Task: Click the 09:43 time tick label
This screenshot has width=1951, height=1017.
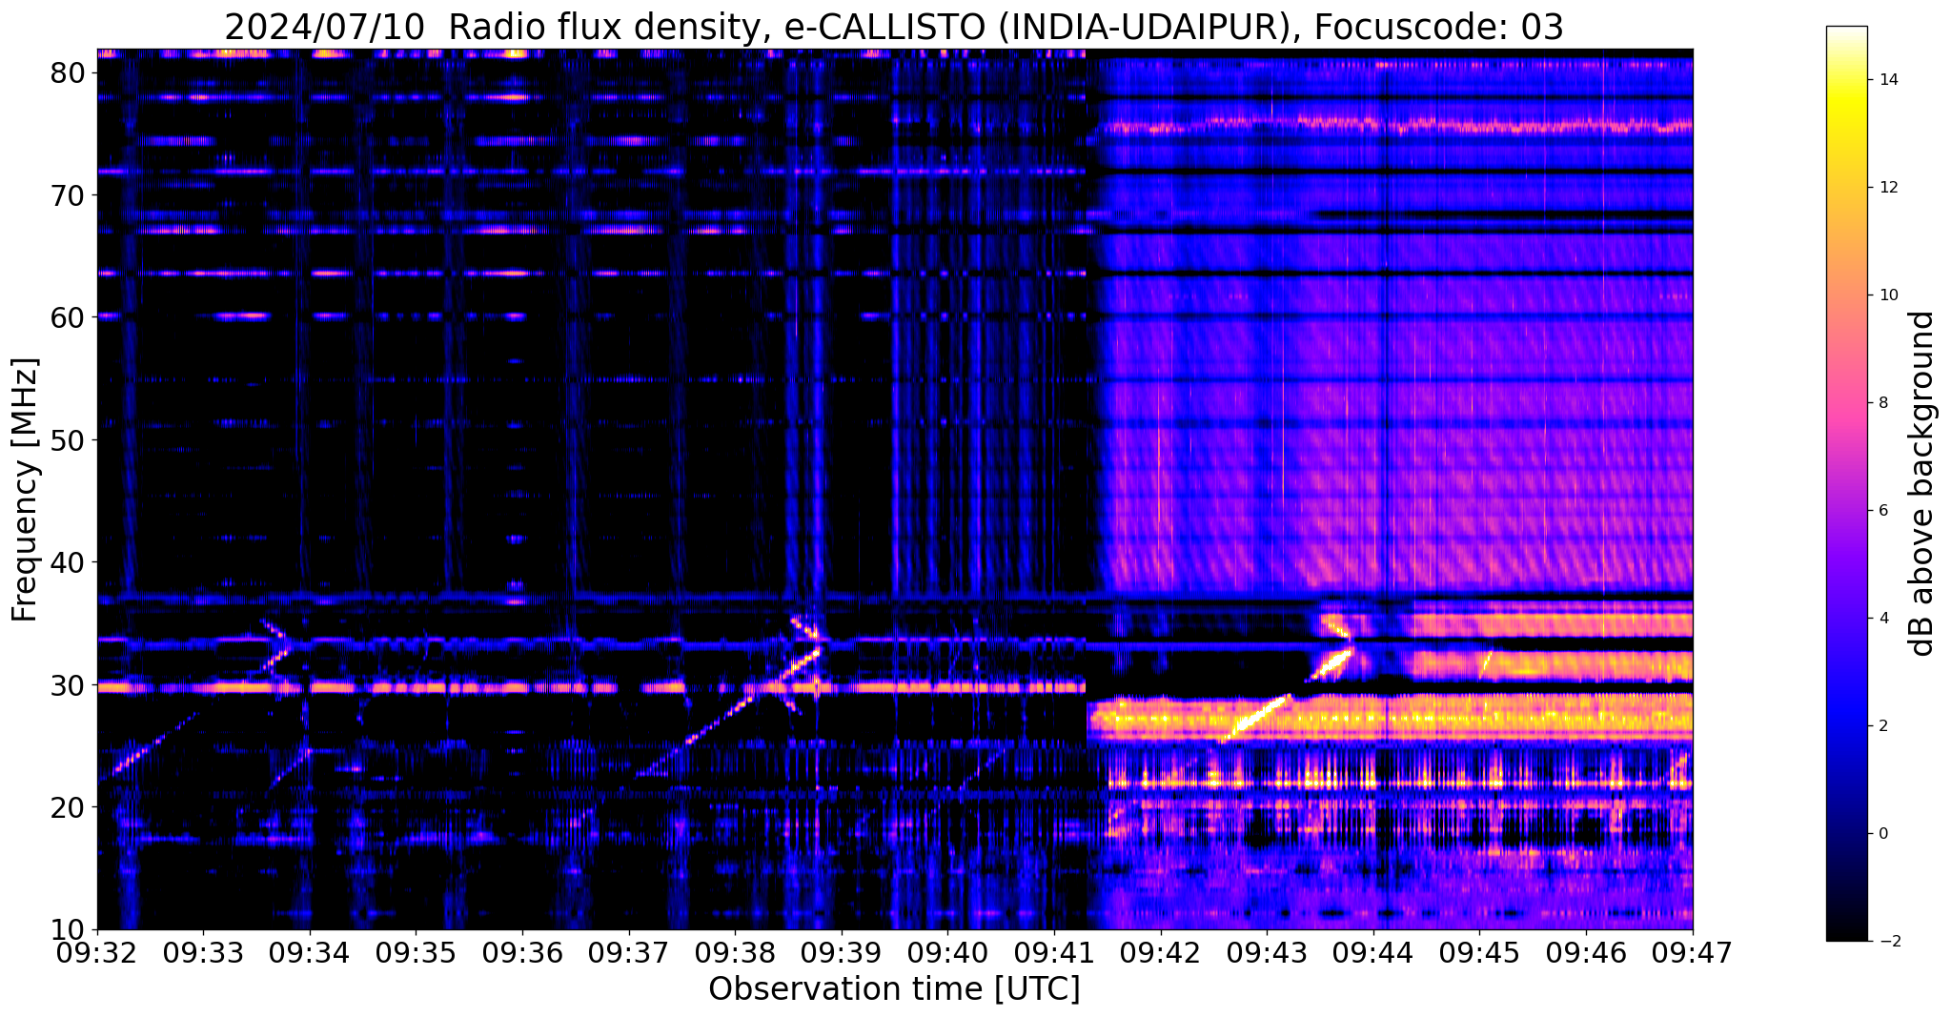Action: click(x=1267, y=952)
